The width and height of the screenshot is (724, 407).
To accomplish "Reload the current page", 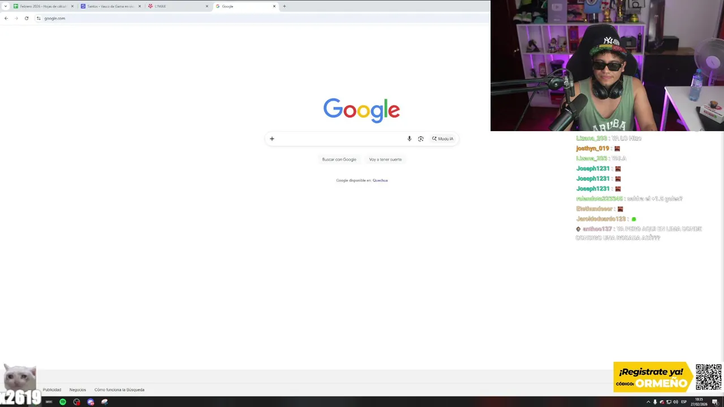I will (x=27, y=18).
